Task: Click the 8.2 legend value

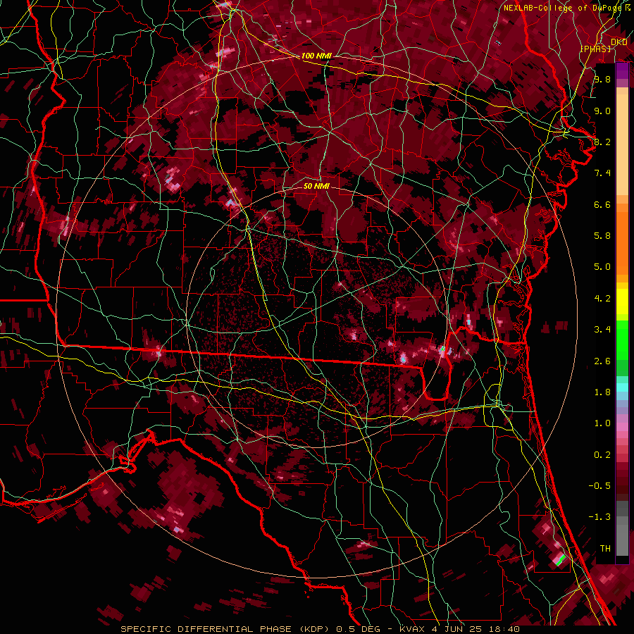Action: pyautogui.click(x=602, y=142)
